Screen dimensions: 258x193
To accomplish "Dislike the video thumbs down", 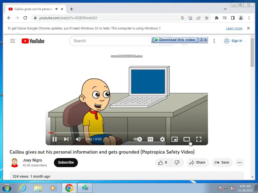I will (177, 163).
